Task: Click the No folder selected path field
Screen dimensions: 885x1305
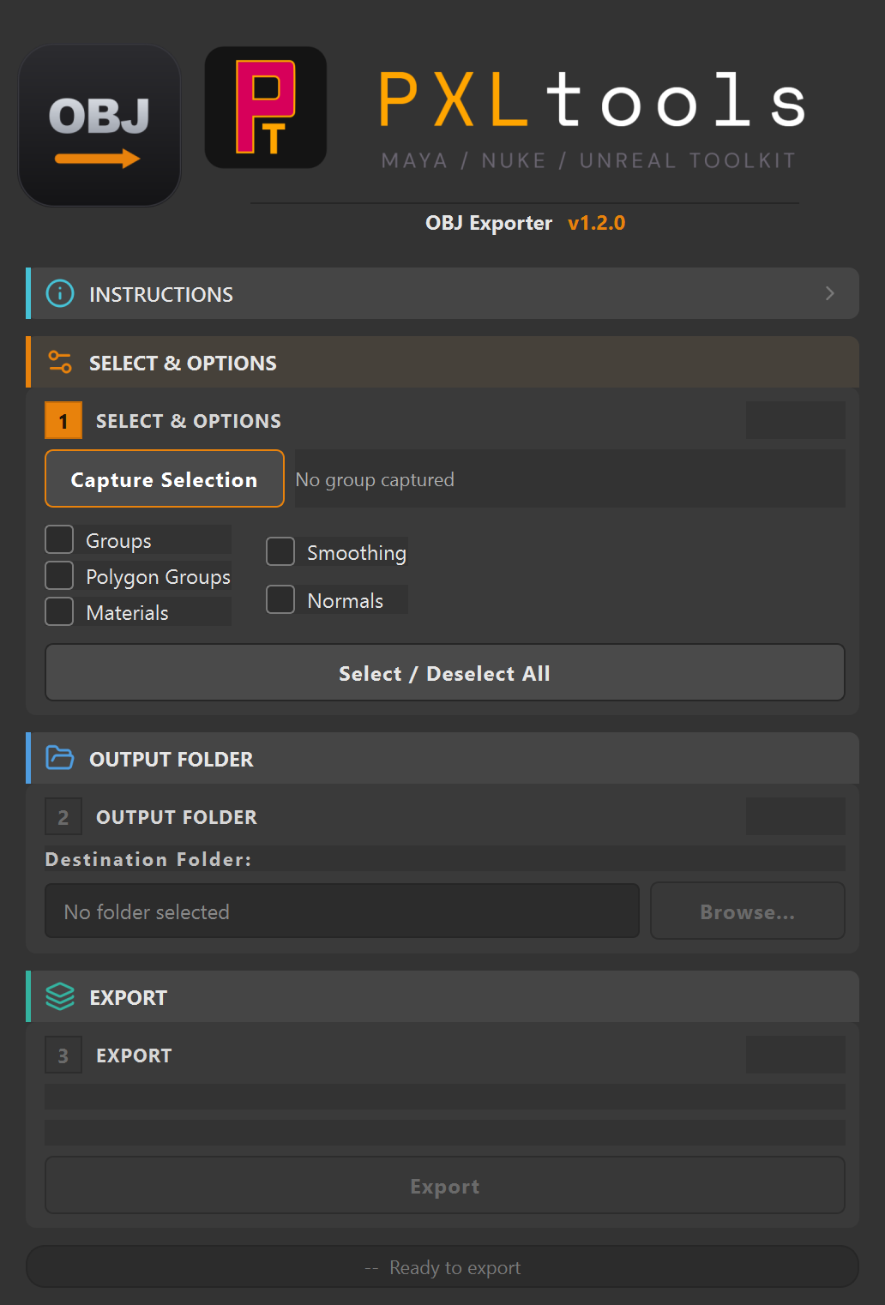Action: [x=342, y=911]
